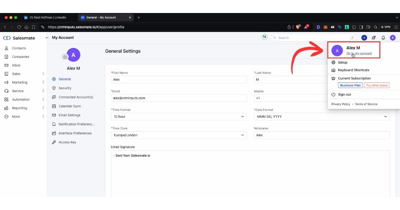Image resolution: width=400 pixels, height=210 pixels.
Task: Click the back arrow beside My Account
Action: tap(47, 38)
